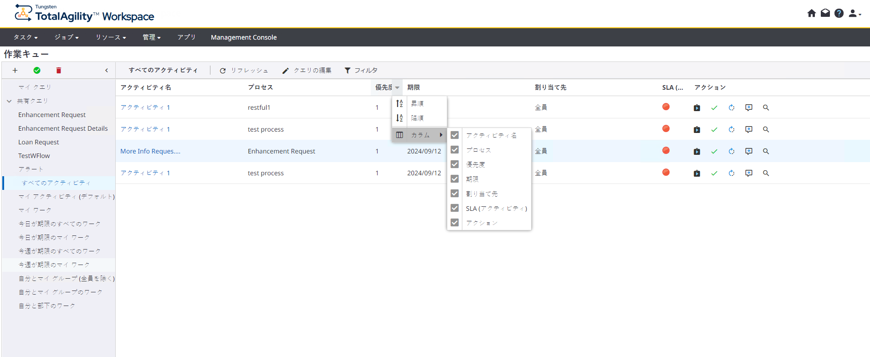
Task: Click the リフレッシュ button
Action: (244, 71)
